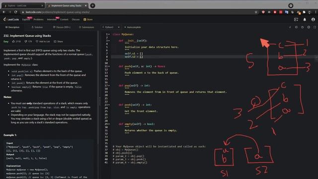Collapse the push method fold at line 11
This screenshot has height=179, width=318.
(109, 66)
